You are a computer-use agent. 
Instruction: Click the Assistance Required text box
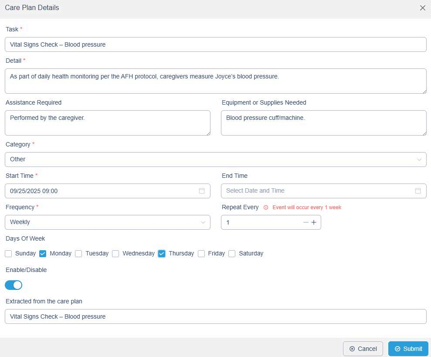click(107, 123)
